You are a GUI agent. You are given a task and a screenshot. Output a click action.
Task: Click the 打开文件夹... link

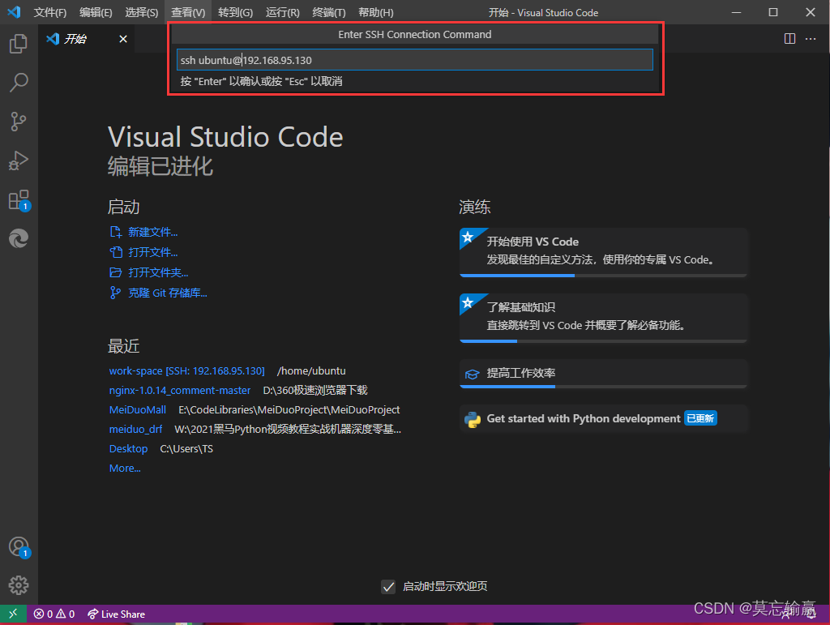(x=158, y=272)
